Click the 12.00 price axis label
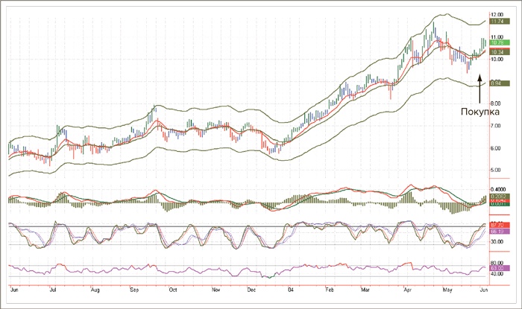The image size is (522, 309). [x=497, y=14]
